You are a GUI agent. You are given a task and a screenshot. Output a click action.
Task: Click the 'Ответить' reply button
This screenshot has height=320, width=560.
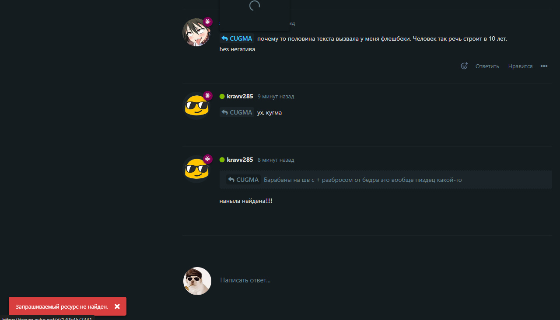tap(487, 66)
